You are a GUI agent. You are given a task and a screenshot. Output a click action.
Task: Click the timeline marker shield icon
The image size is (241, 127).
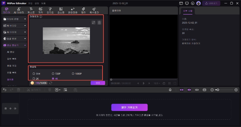[x=49, y=90]
